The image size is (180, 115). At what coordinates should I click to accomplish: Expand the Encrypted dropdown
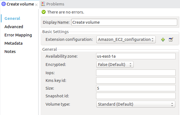click(x=115, y=65)
